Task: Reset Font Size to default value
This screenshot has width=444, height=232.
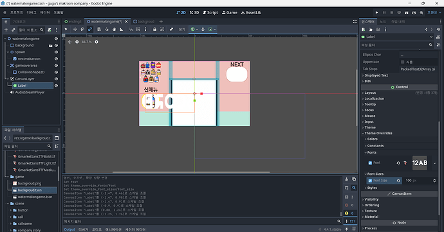Action: (x=398, y=181)
